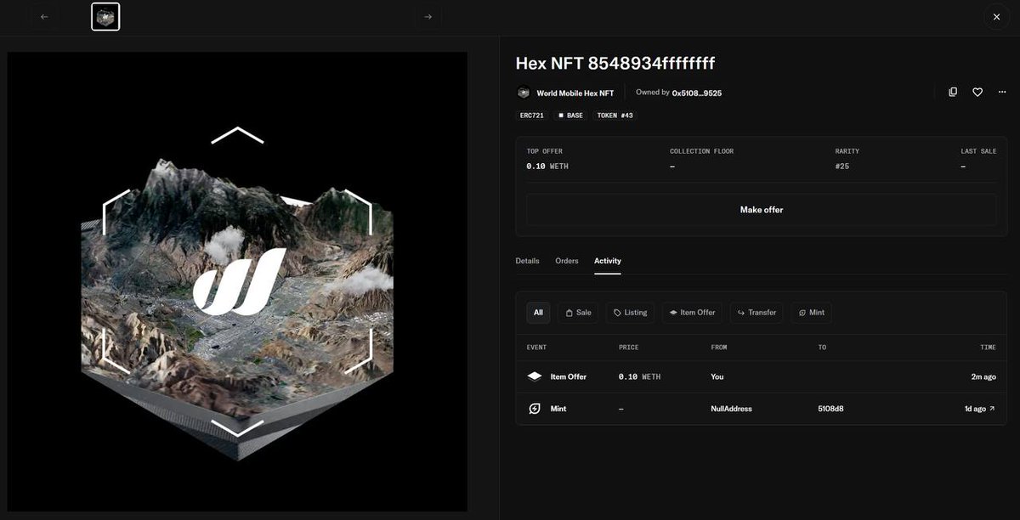Click the Hex NFT 8548934ffffffff title
1020x520 pixels.
615,64
